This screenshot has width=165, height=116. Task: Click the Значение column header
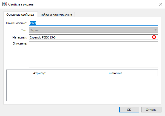[x=115, y=73]
